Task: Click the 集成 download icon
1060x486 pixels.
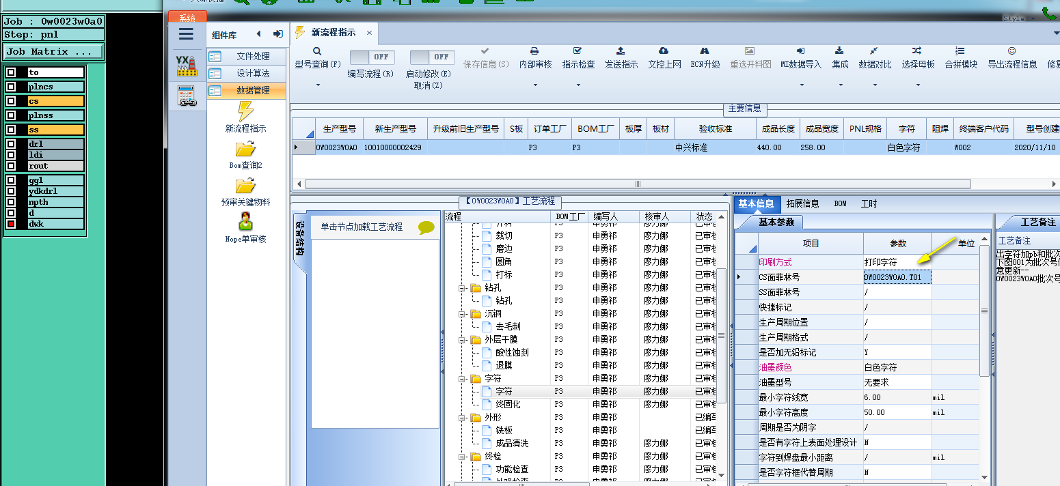Action: point(839,51)
